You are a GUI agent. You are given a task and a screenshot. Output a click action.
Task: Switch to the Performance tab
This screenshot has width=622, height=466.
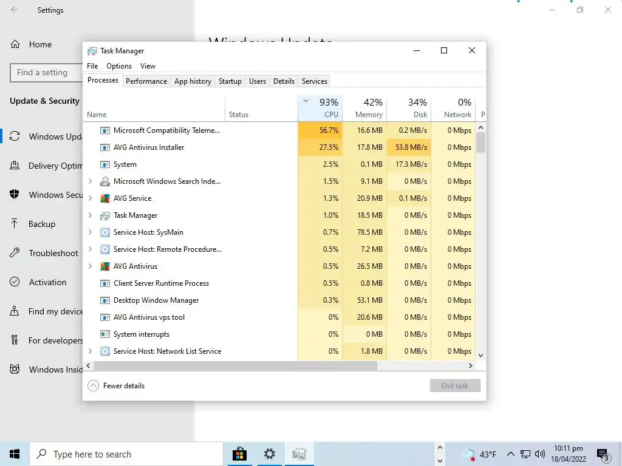pos(146,81)
